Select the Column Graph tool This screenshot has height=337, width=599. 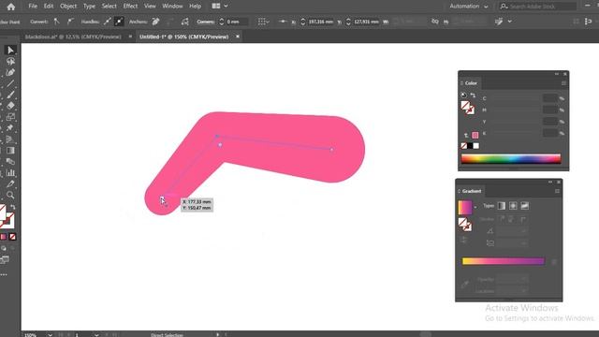click(x=10, y=172)
